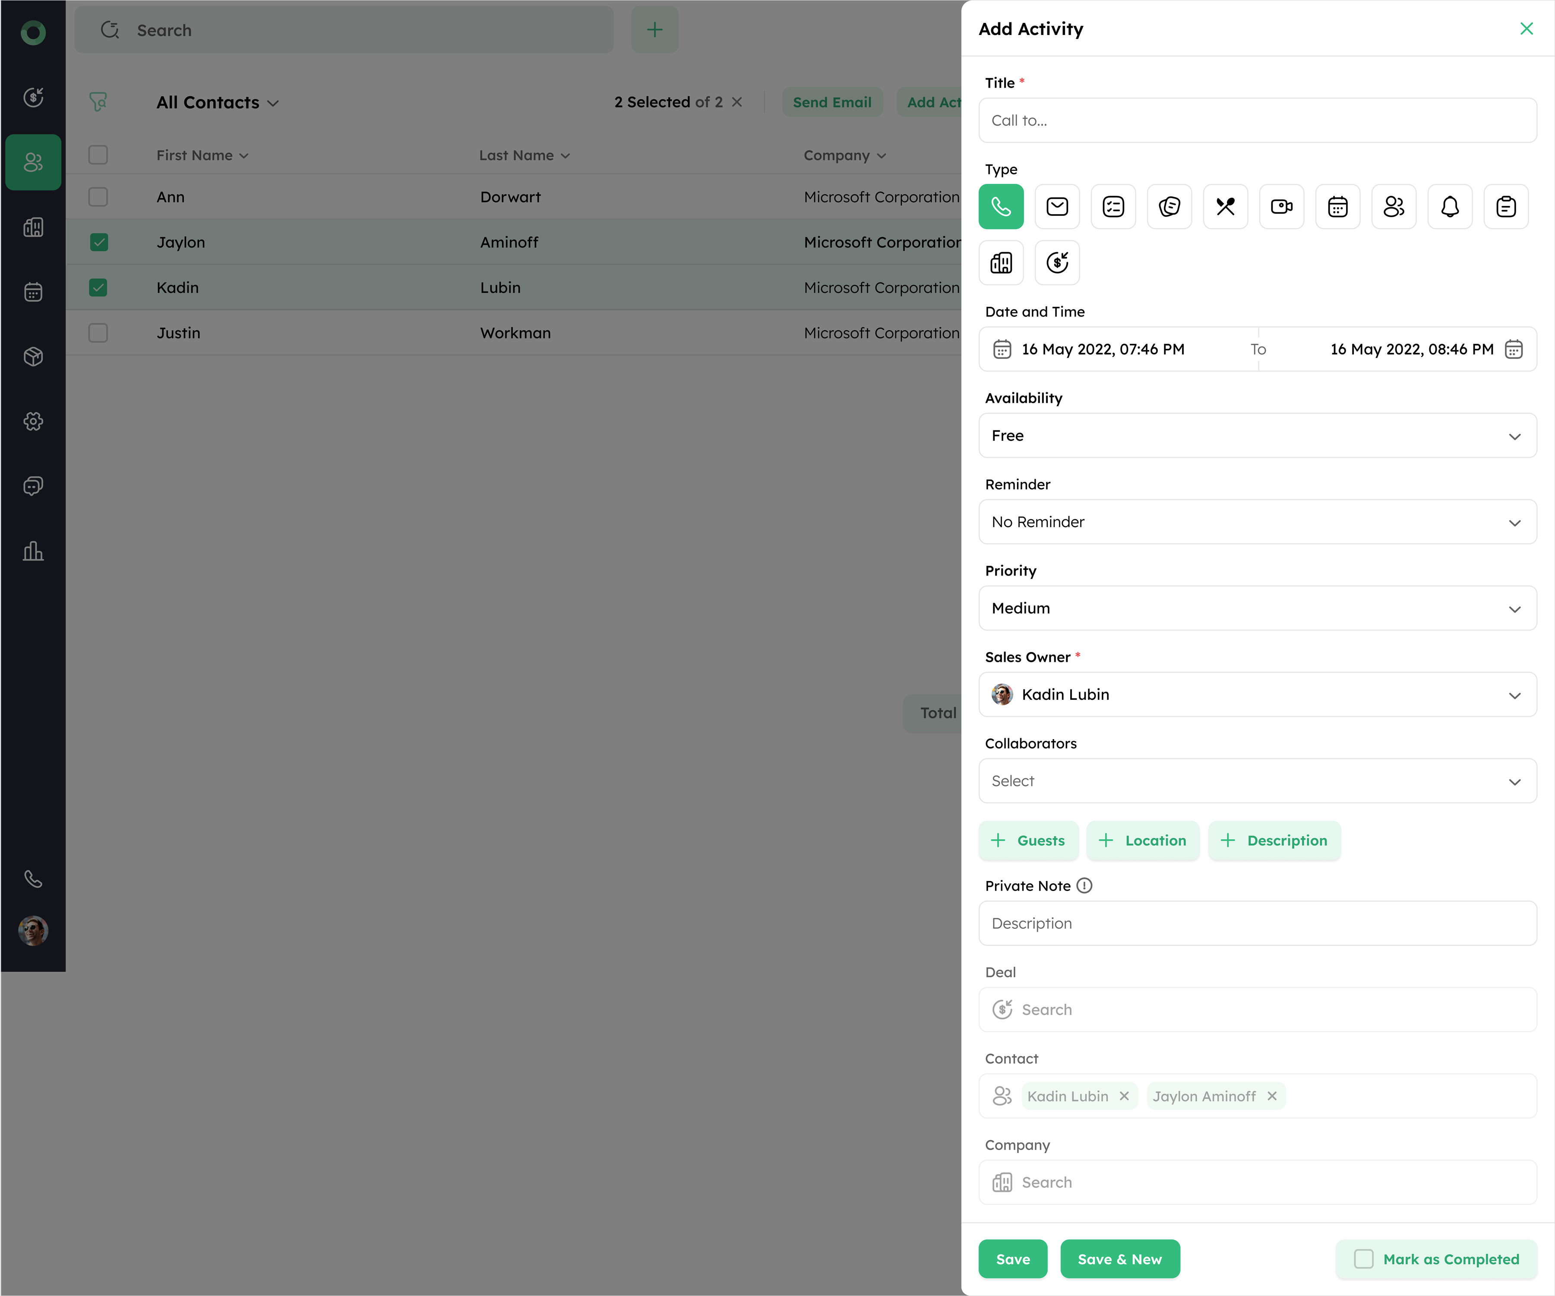Check the Mark as Completed checkbox
Viewport: 1555px width, 1296px height.
pos(1363,1259)
